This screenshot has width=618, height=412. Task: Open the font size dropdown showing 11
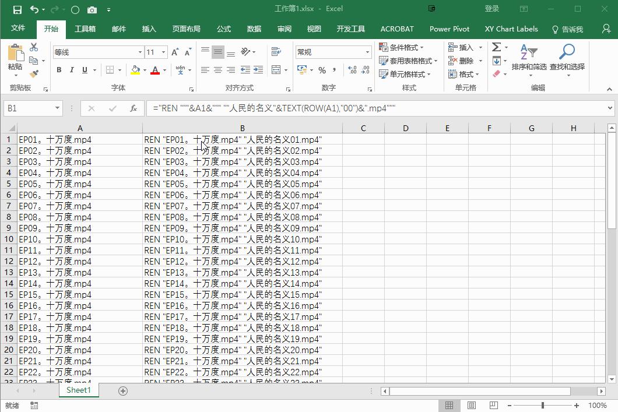point(163,52)
